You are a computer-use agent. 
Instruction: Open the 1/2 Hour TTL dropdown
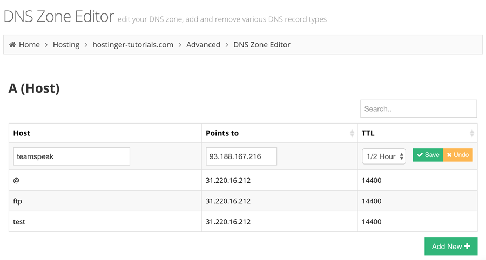coord(383,156)
